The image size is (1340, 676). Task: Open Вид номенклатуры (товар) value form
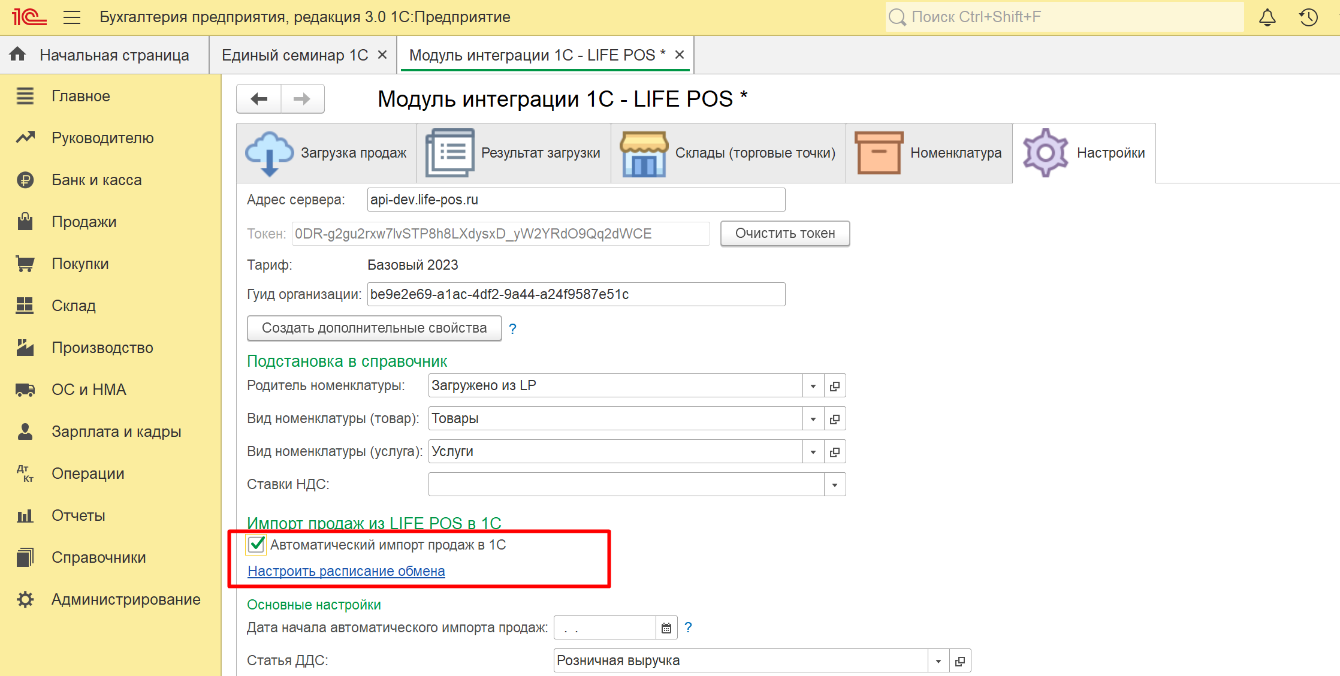(835, 419)
